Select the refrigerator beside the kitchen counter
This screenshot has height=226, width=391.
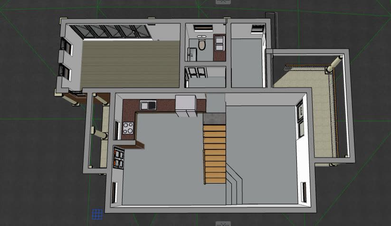pyautogui.click(x=186, y=106)
